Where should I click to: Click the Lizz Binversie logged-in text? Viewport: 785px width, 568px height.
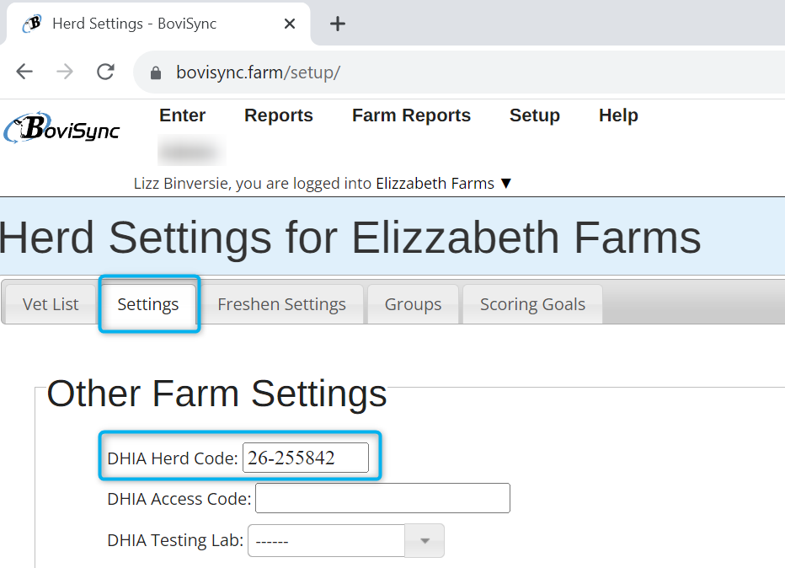253,184
